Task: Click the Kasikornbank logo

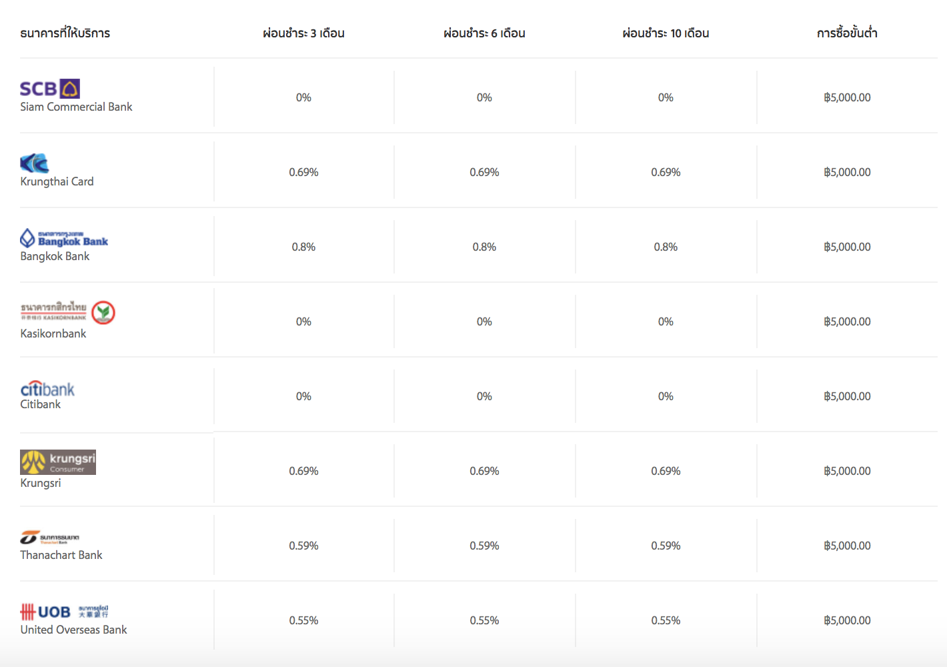Action: tap(67, 311)
